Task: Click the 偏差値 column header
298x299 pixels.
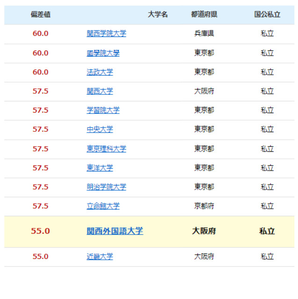Action: click(41, 14)
